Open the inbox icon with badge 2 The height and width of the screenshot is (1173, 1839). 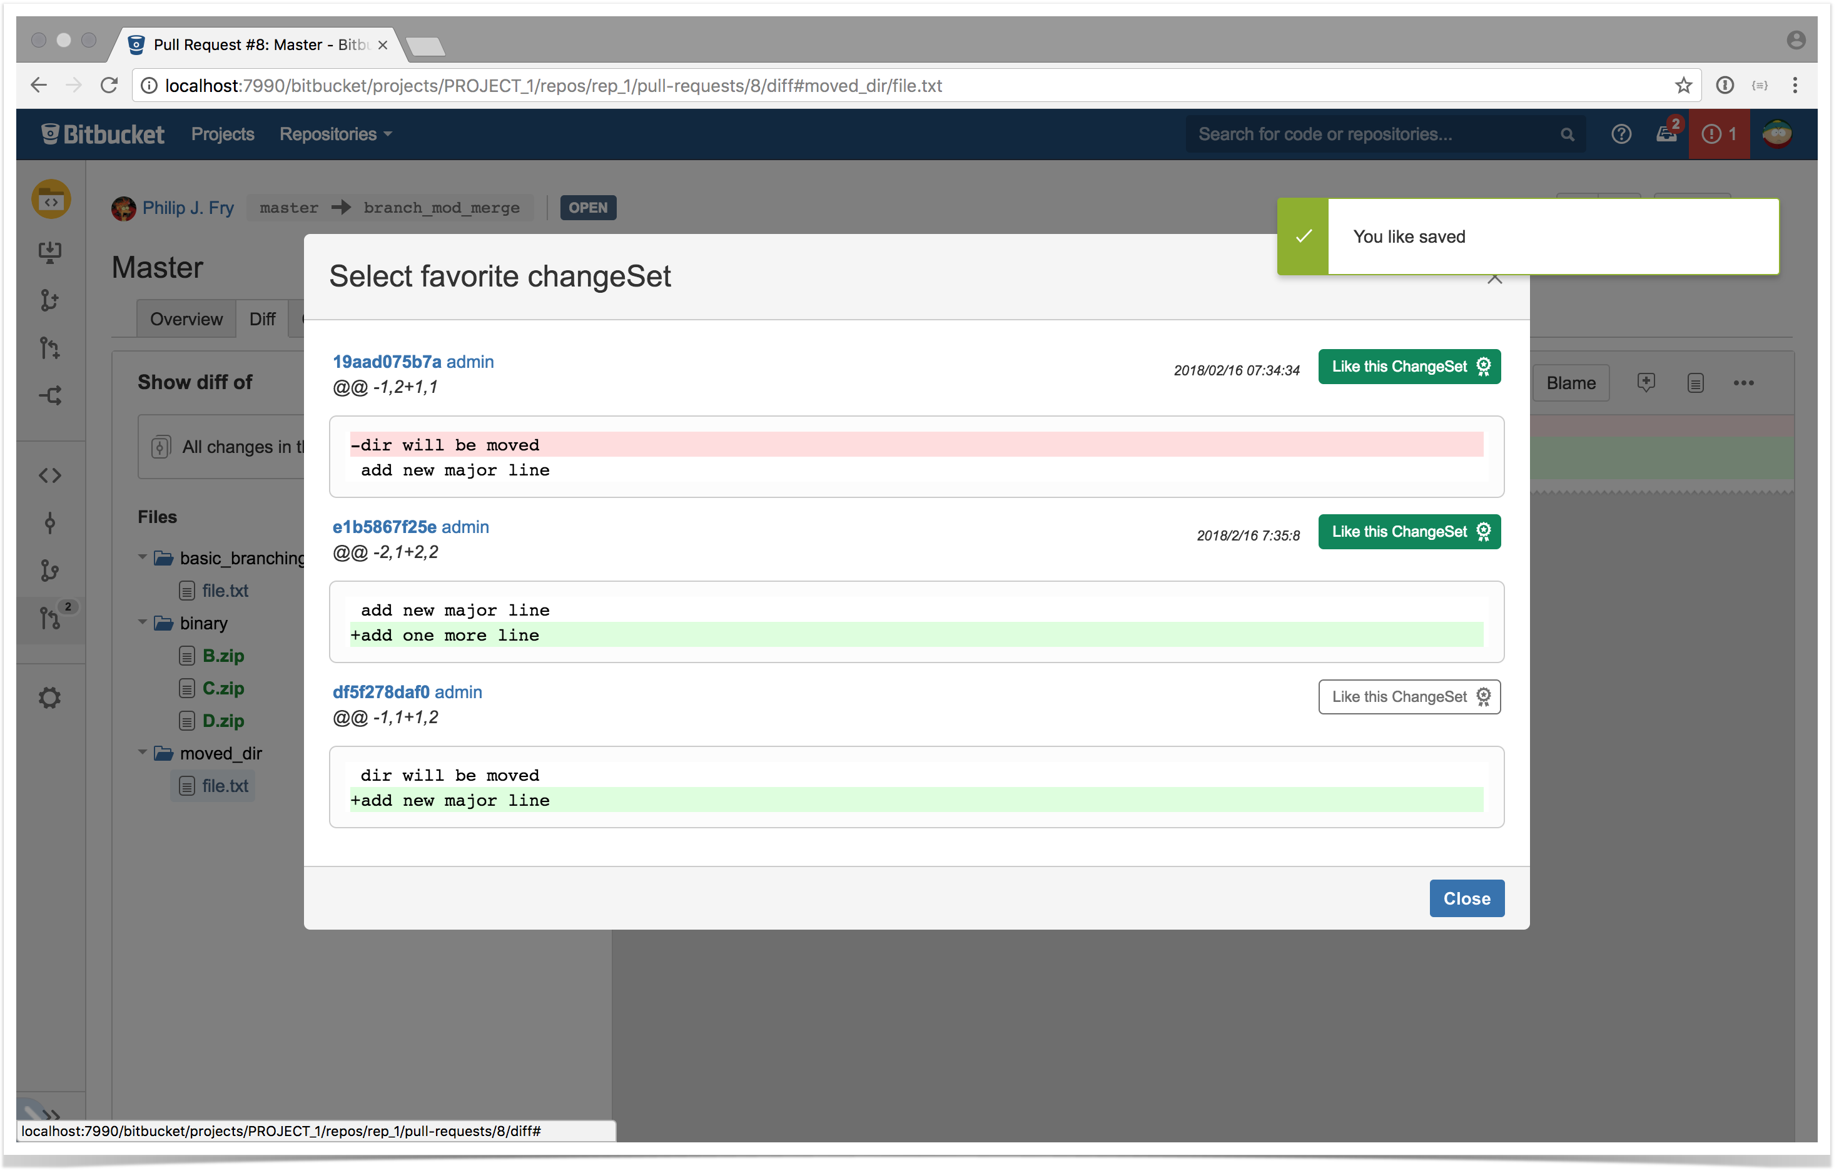[1666, 133]
